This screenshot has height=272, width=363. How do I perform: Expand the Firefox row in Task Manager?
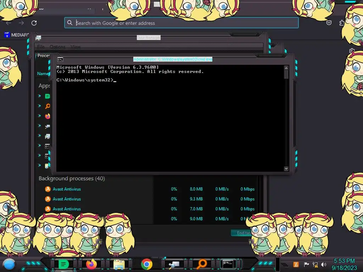point(39,116)
